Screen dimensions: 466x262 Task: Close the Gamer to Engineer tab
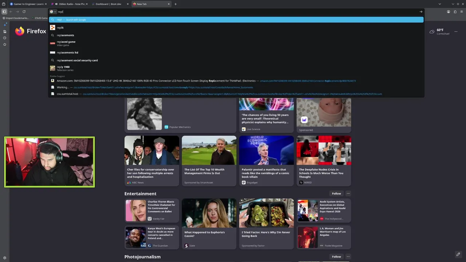tap(46, 4)
